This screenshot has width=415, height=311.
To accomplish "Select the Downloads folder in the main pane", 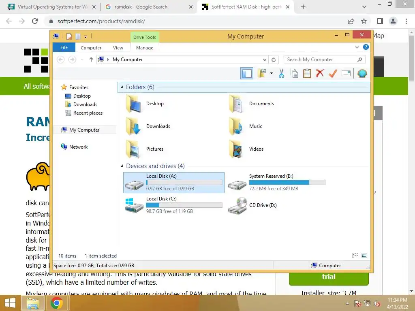I will pos(148,126).
